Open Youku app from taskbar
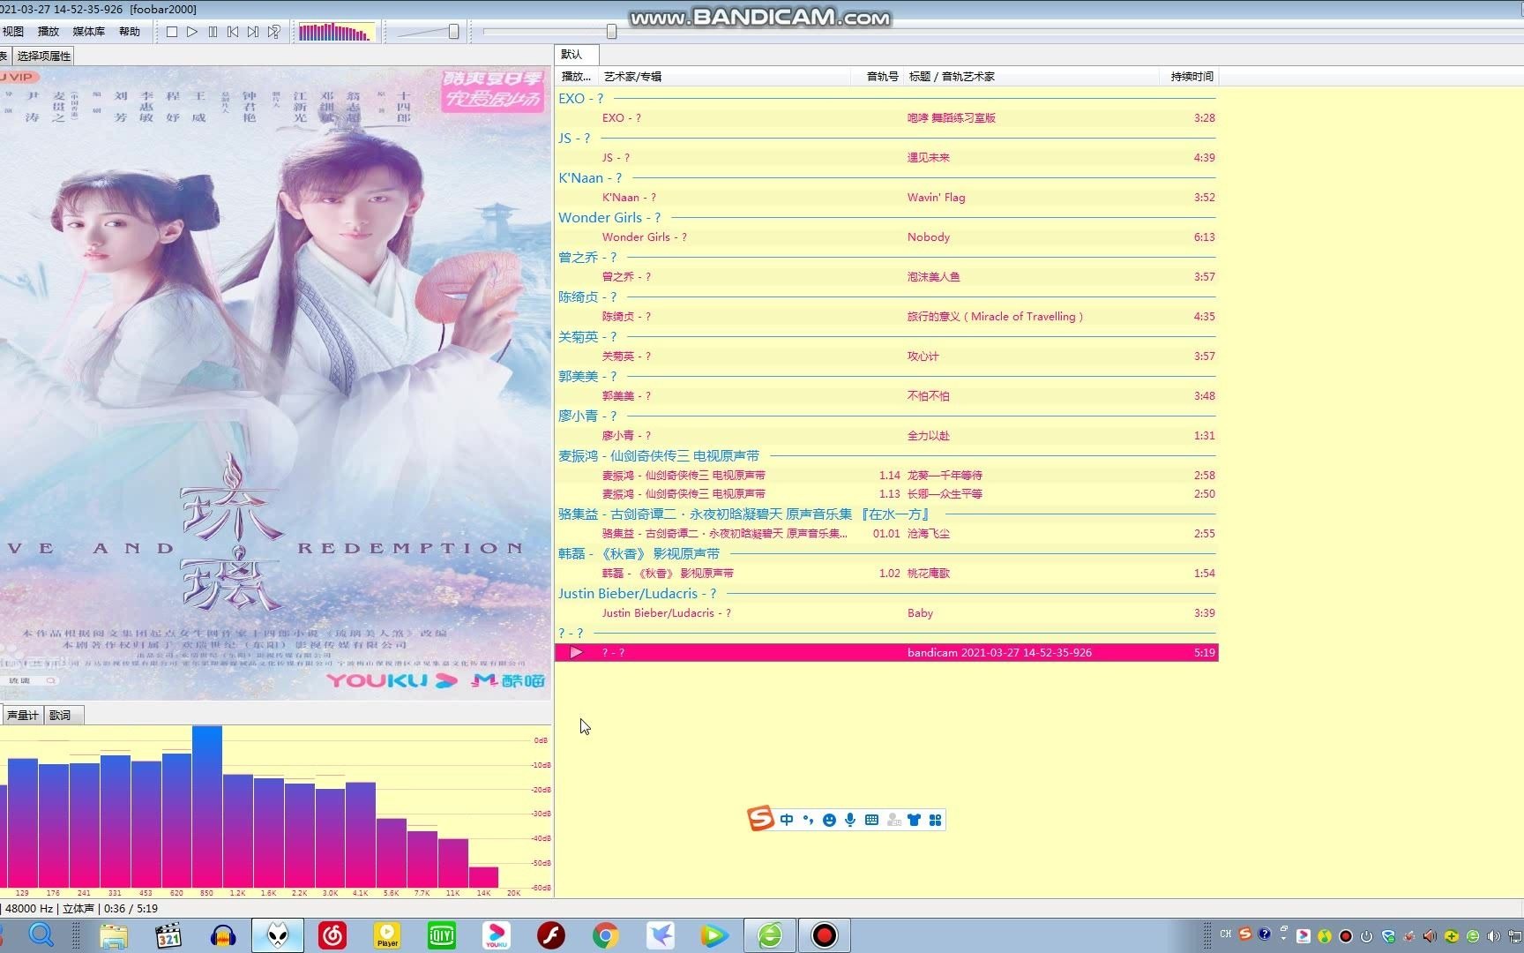 pyautogui.click(x=497, y=935)
